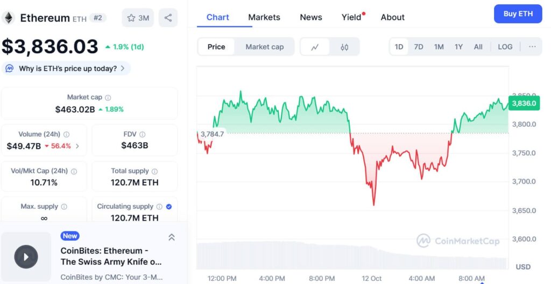Open the News tab
The width and height of the screenshot is (551, 284).
point(311,17)
